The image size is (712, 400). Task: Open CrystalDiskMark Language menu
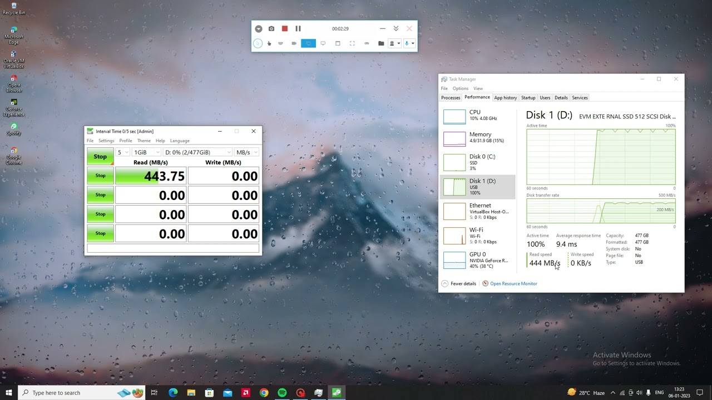tap(180, 141)
